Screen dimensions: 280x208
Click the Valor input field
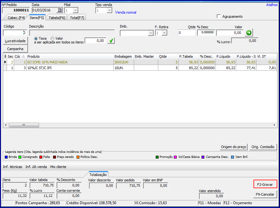pos(230,33)
